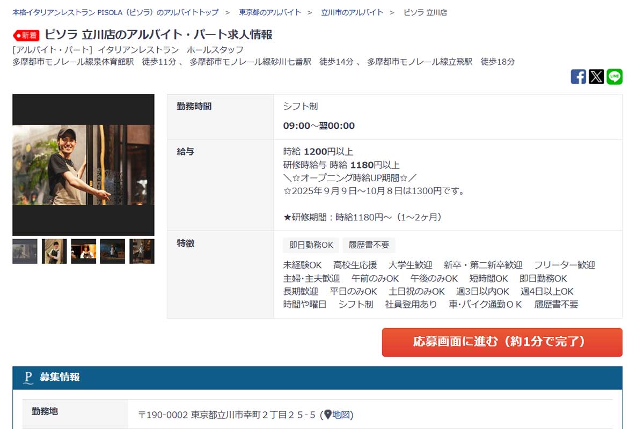The image size is (644, 429).
Task: Click the 募集情報 section heading
Action: pyautogui.click(x=60, y=378)
